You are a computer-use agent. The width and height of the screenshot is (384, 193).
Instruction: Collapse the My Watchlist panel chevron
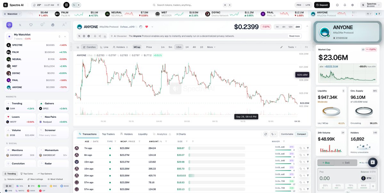[x=65, y=36]
